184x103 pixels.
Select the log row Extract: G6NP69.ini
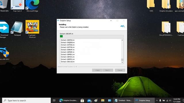tap(68, 40)
